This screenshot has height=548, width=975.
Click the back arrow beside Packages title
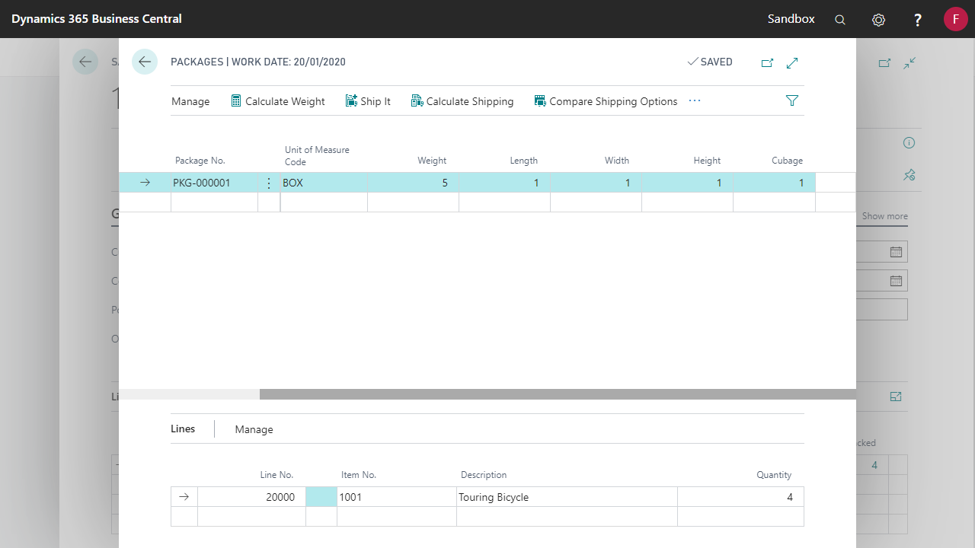click(x=145, y=62)
